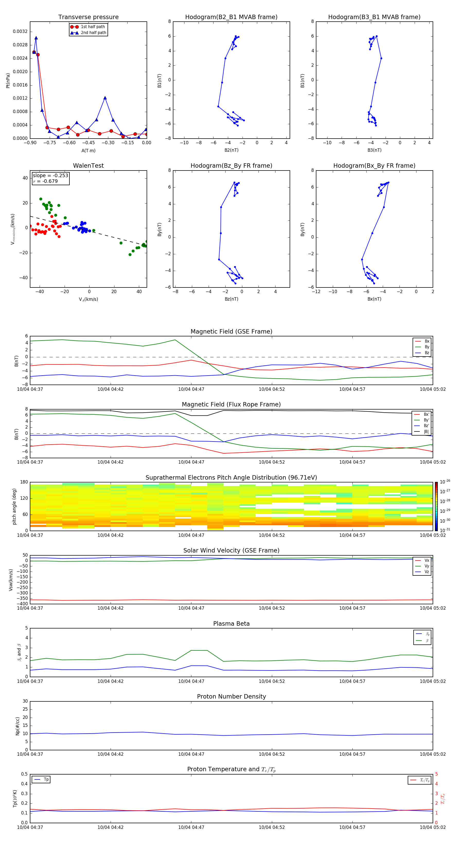Click the 'Proton Temperature and Te/Tp' title

click(231, 769)
